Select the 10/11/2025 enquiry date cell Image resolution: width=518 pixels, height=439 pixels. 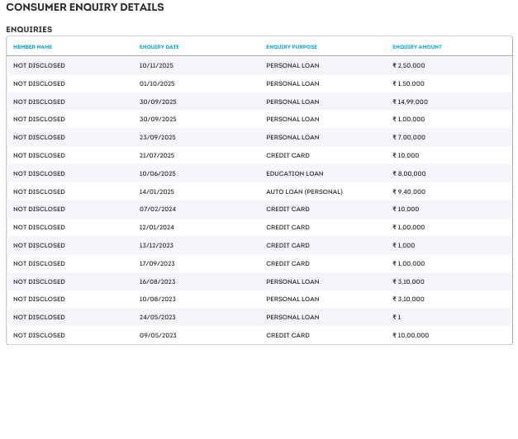tap(159, 65)
